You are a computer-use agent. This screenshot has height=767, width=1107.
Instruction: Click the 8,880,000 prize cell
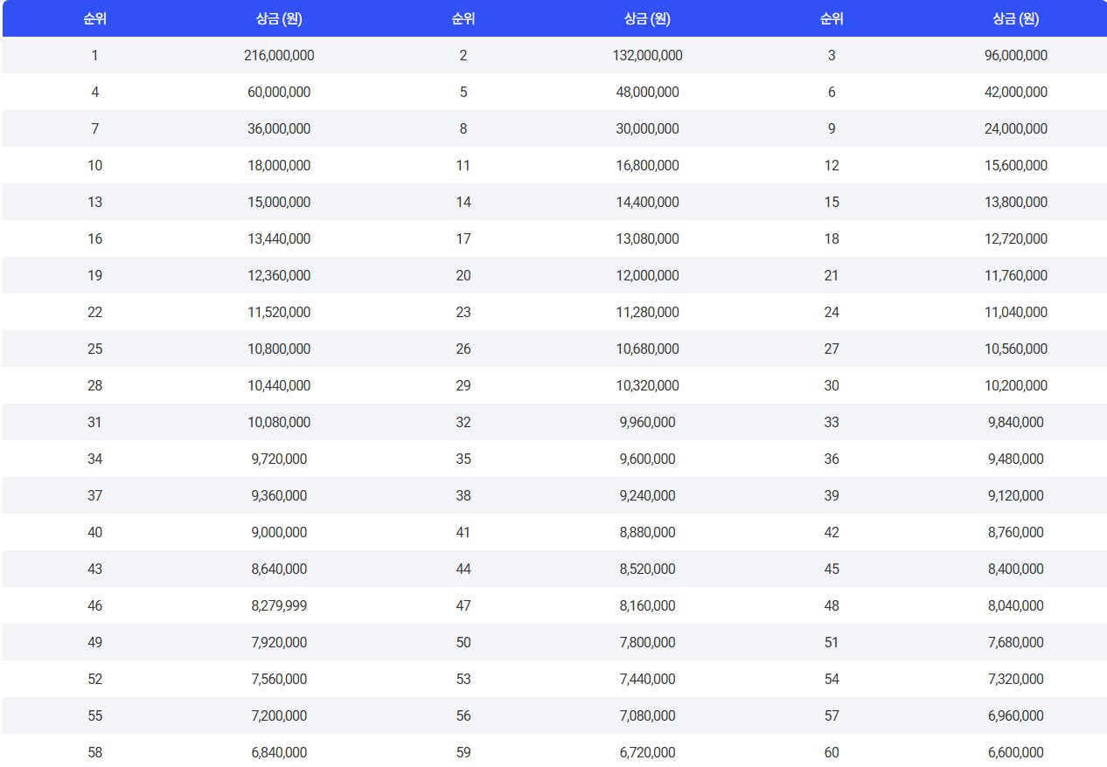tap(648, 532)
